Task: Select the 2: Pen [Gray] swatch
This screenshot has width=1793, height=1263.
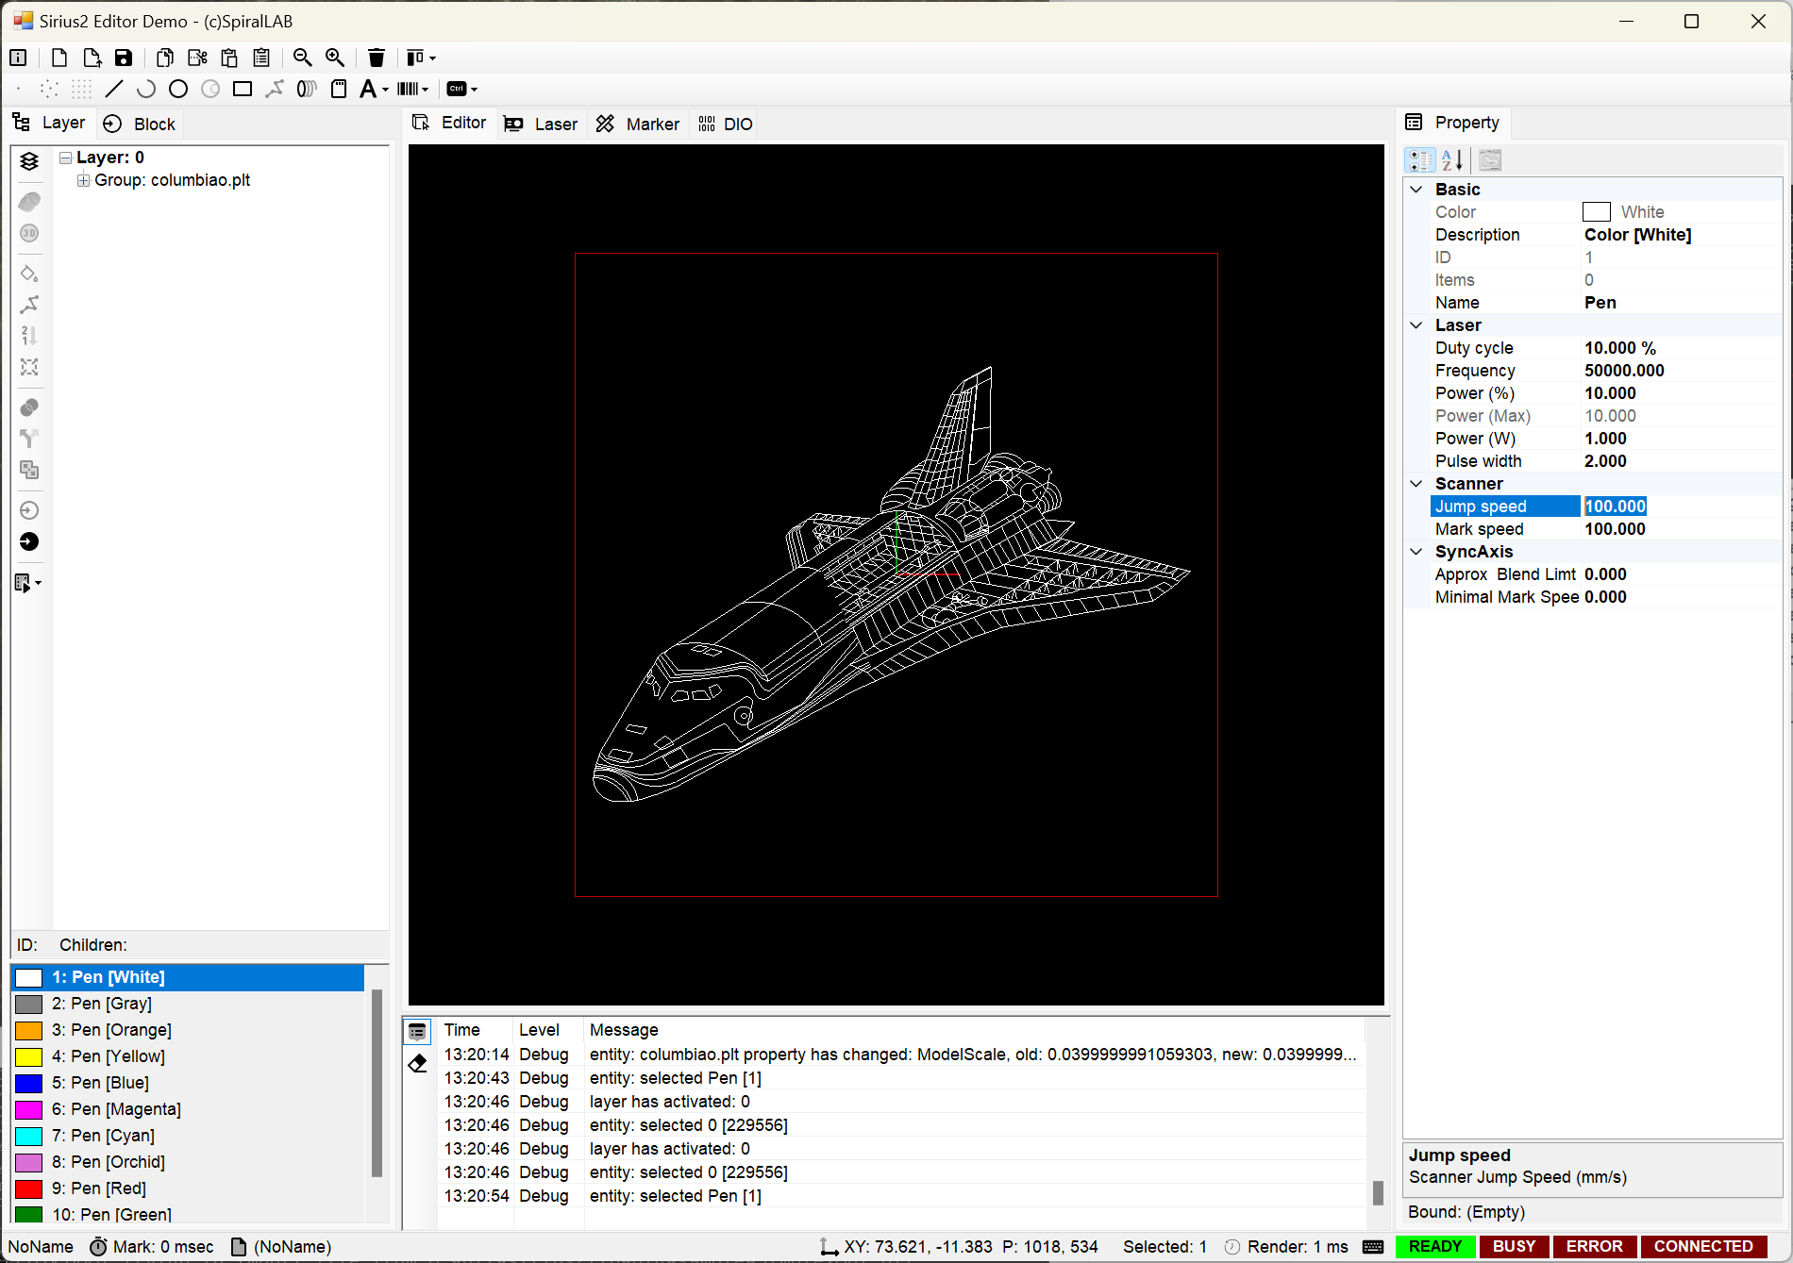Action: click(29, 1004)
